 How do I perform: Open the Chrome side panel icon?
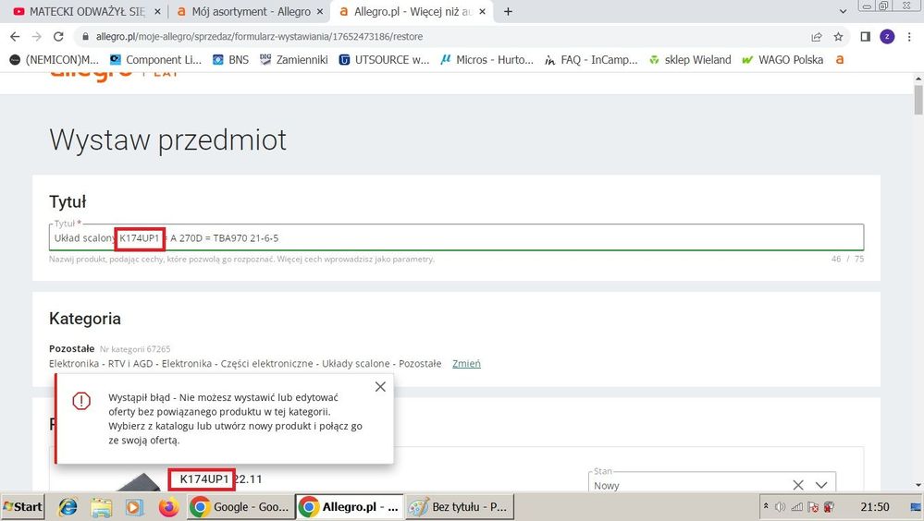(x=865, y=37)
